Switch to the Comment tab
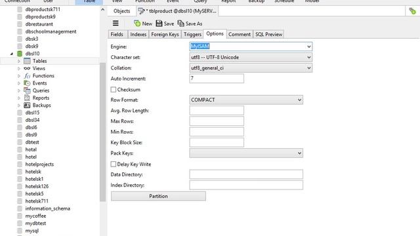The image size is (420, 236). [240, 34]
